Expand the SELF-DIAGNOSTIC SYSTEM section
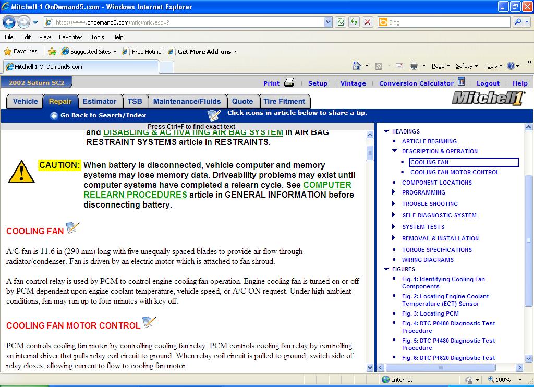 click(x=394, y=215)
